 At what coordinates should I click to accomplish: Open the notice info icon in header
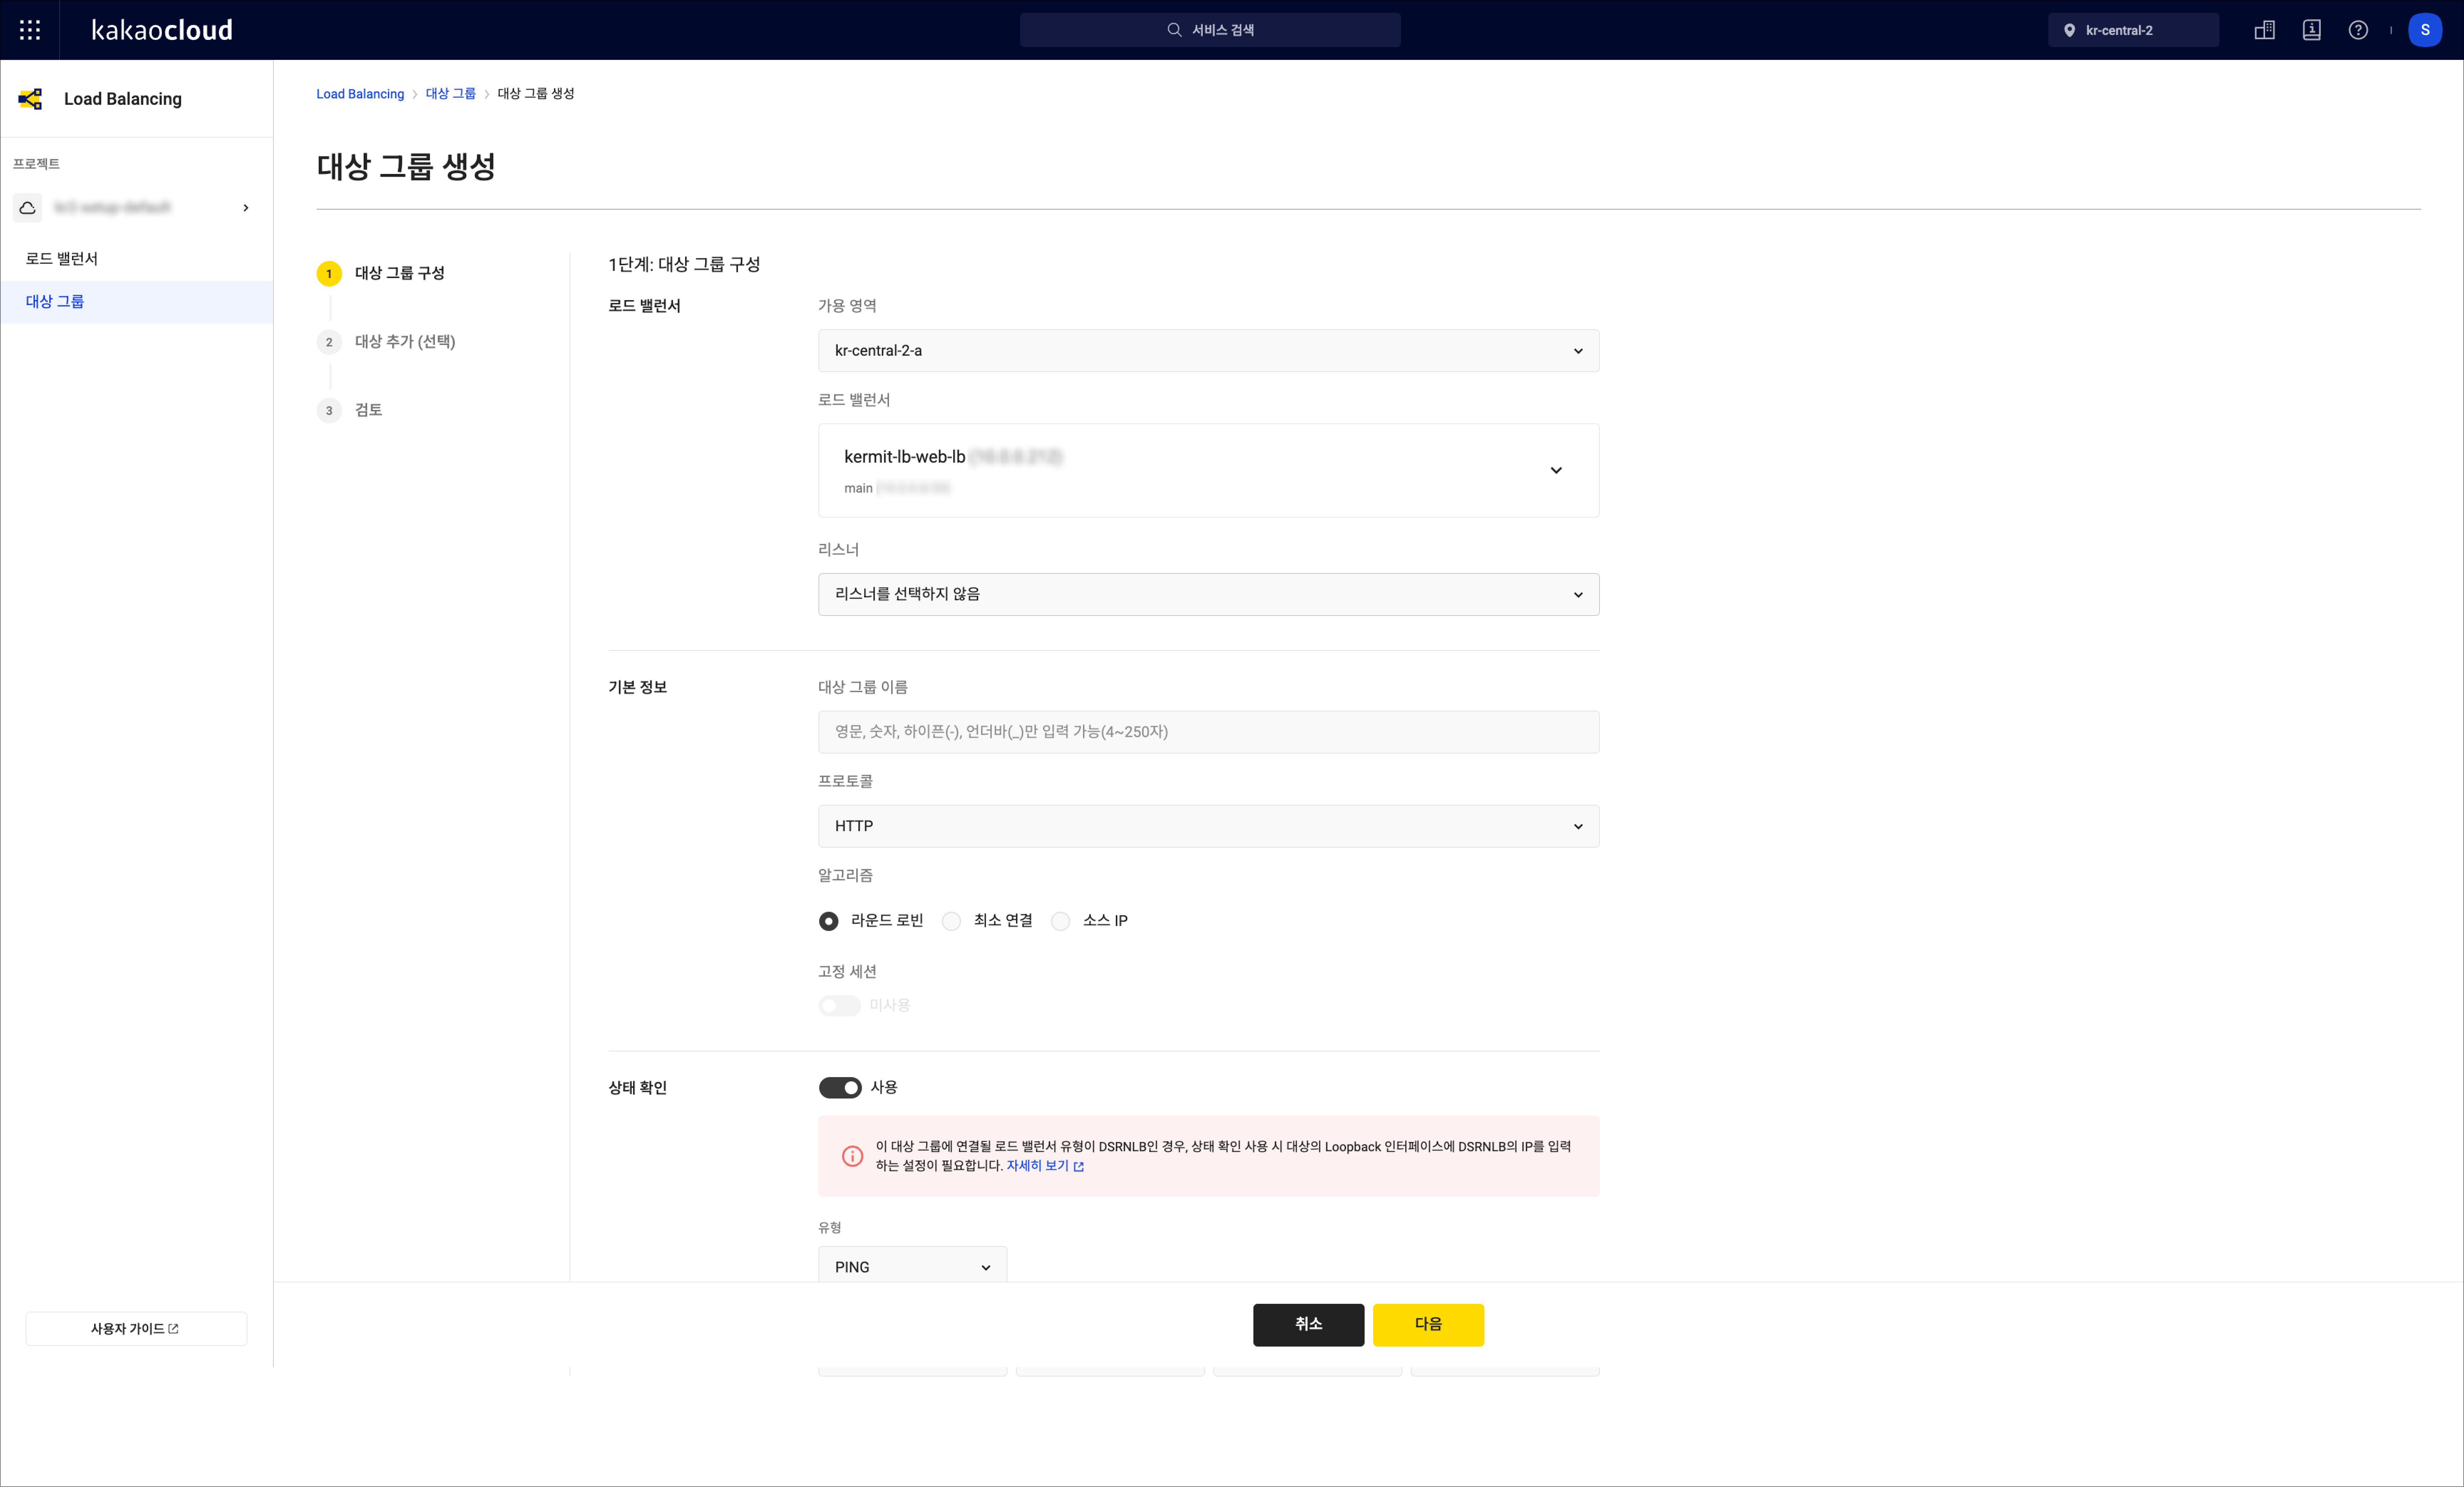point(2312,30)
